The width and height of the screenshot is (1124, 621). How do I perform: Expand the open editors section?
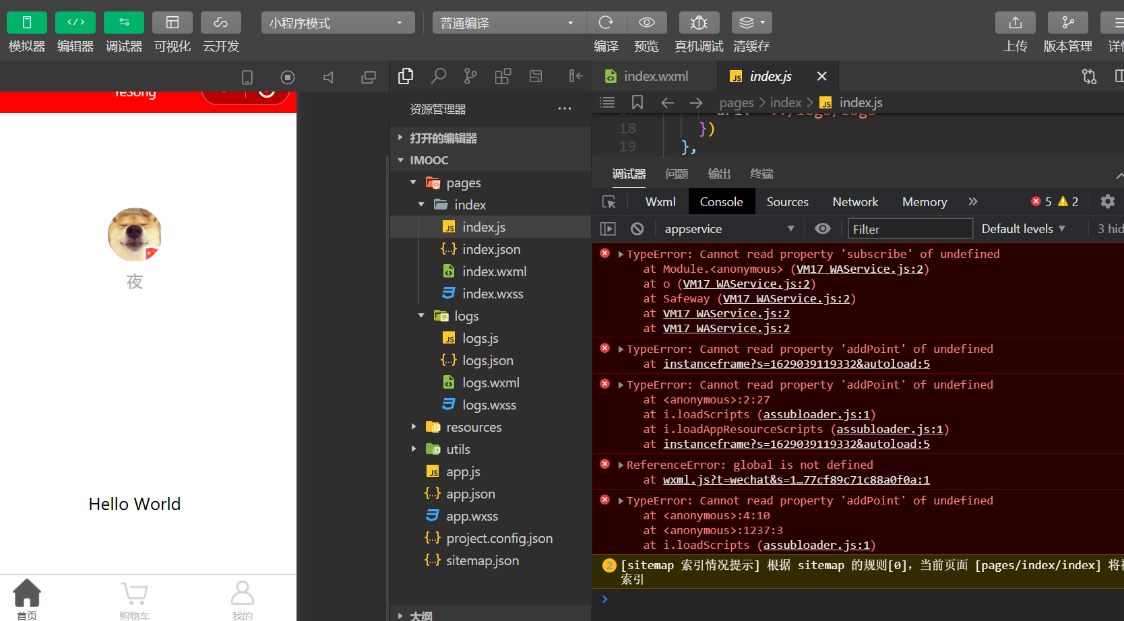tap(491, 138)
